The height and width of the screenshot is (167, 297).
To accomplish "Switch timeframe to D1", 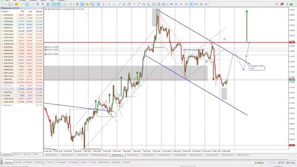I will point(181,4).
